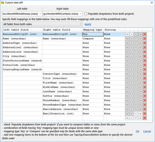Screen dimensions: 155x142
Task: Delete the BusinessEntityID mapping row
Action: [x=145, y=34]
